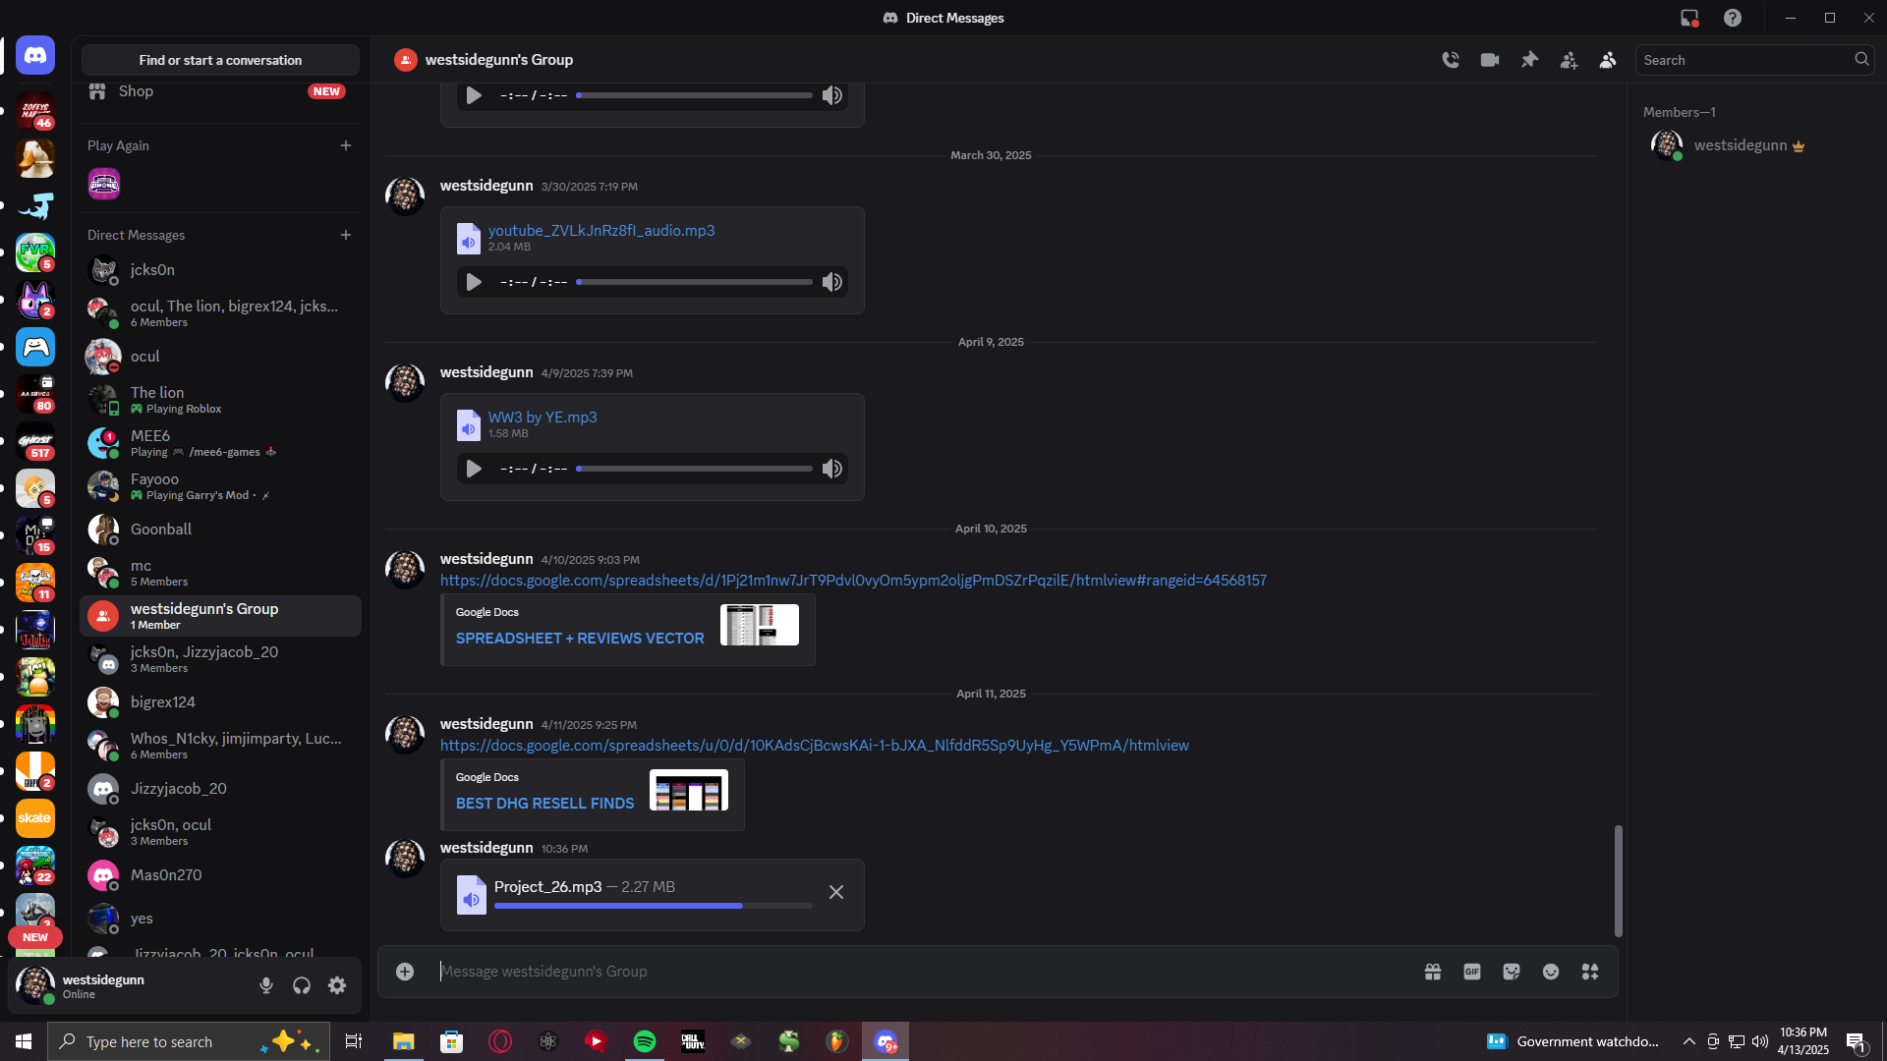The width and height of the screenshot is (1887, 1061).
Task: Hide the member list panel
Action: pyautogui.click(x=1608, y=60)
